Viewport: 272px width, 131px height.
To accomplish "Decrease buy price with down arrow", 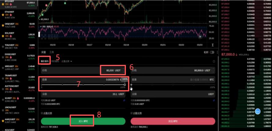I will coord(123,72).
